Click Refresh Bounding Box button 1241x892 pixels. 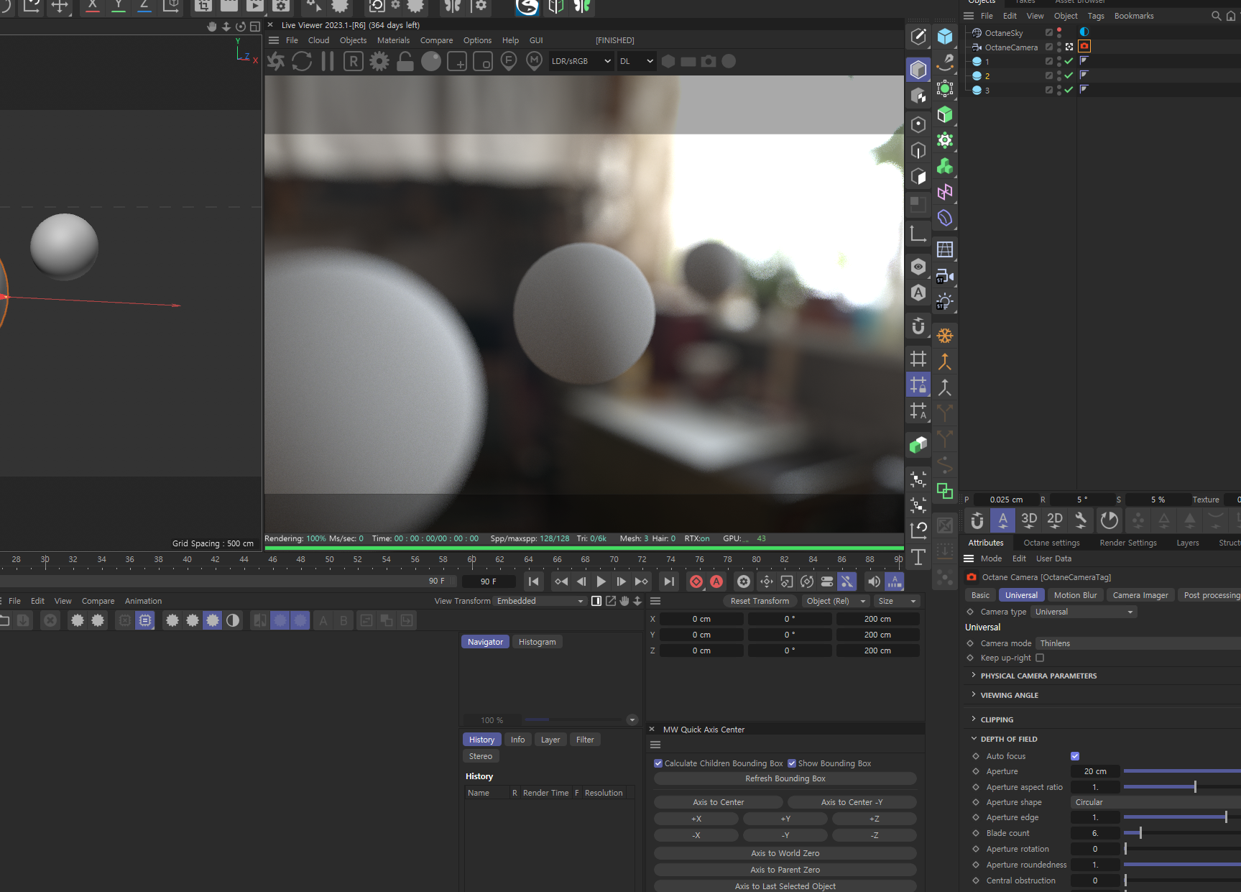785,778
